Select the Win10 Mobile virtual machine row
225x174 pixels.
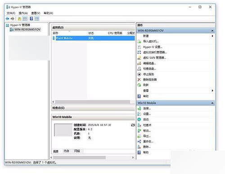94,38
